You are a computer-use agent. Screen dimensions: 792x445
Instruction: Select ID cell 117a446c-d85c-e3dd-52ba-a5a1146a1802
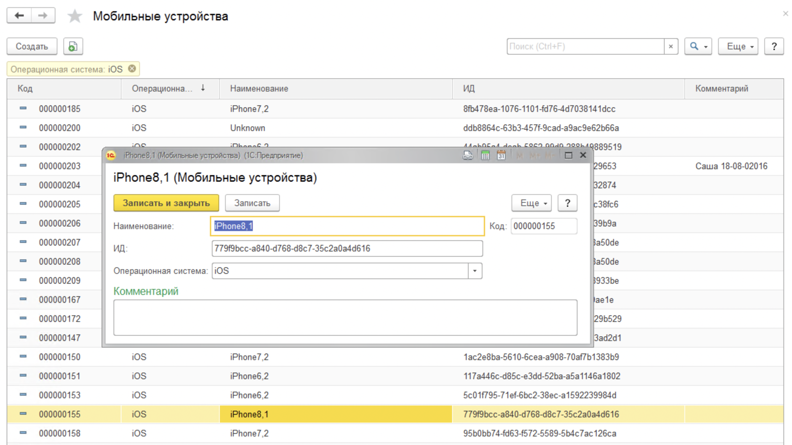(568, 376)
